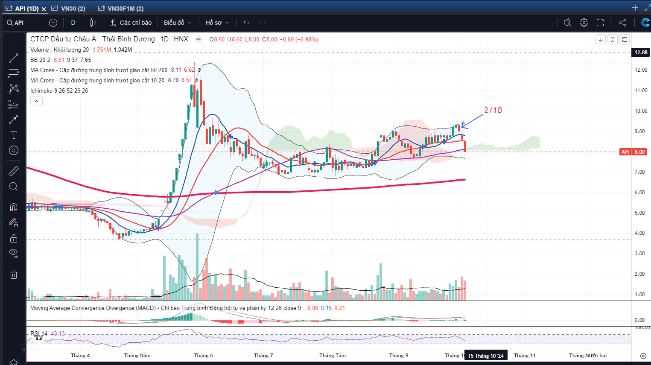Expand the Biểu đồ dropdown
Viewport: 651px width, 365px height.
(178, 23)
